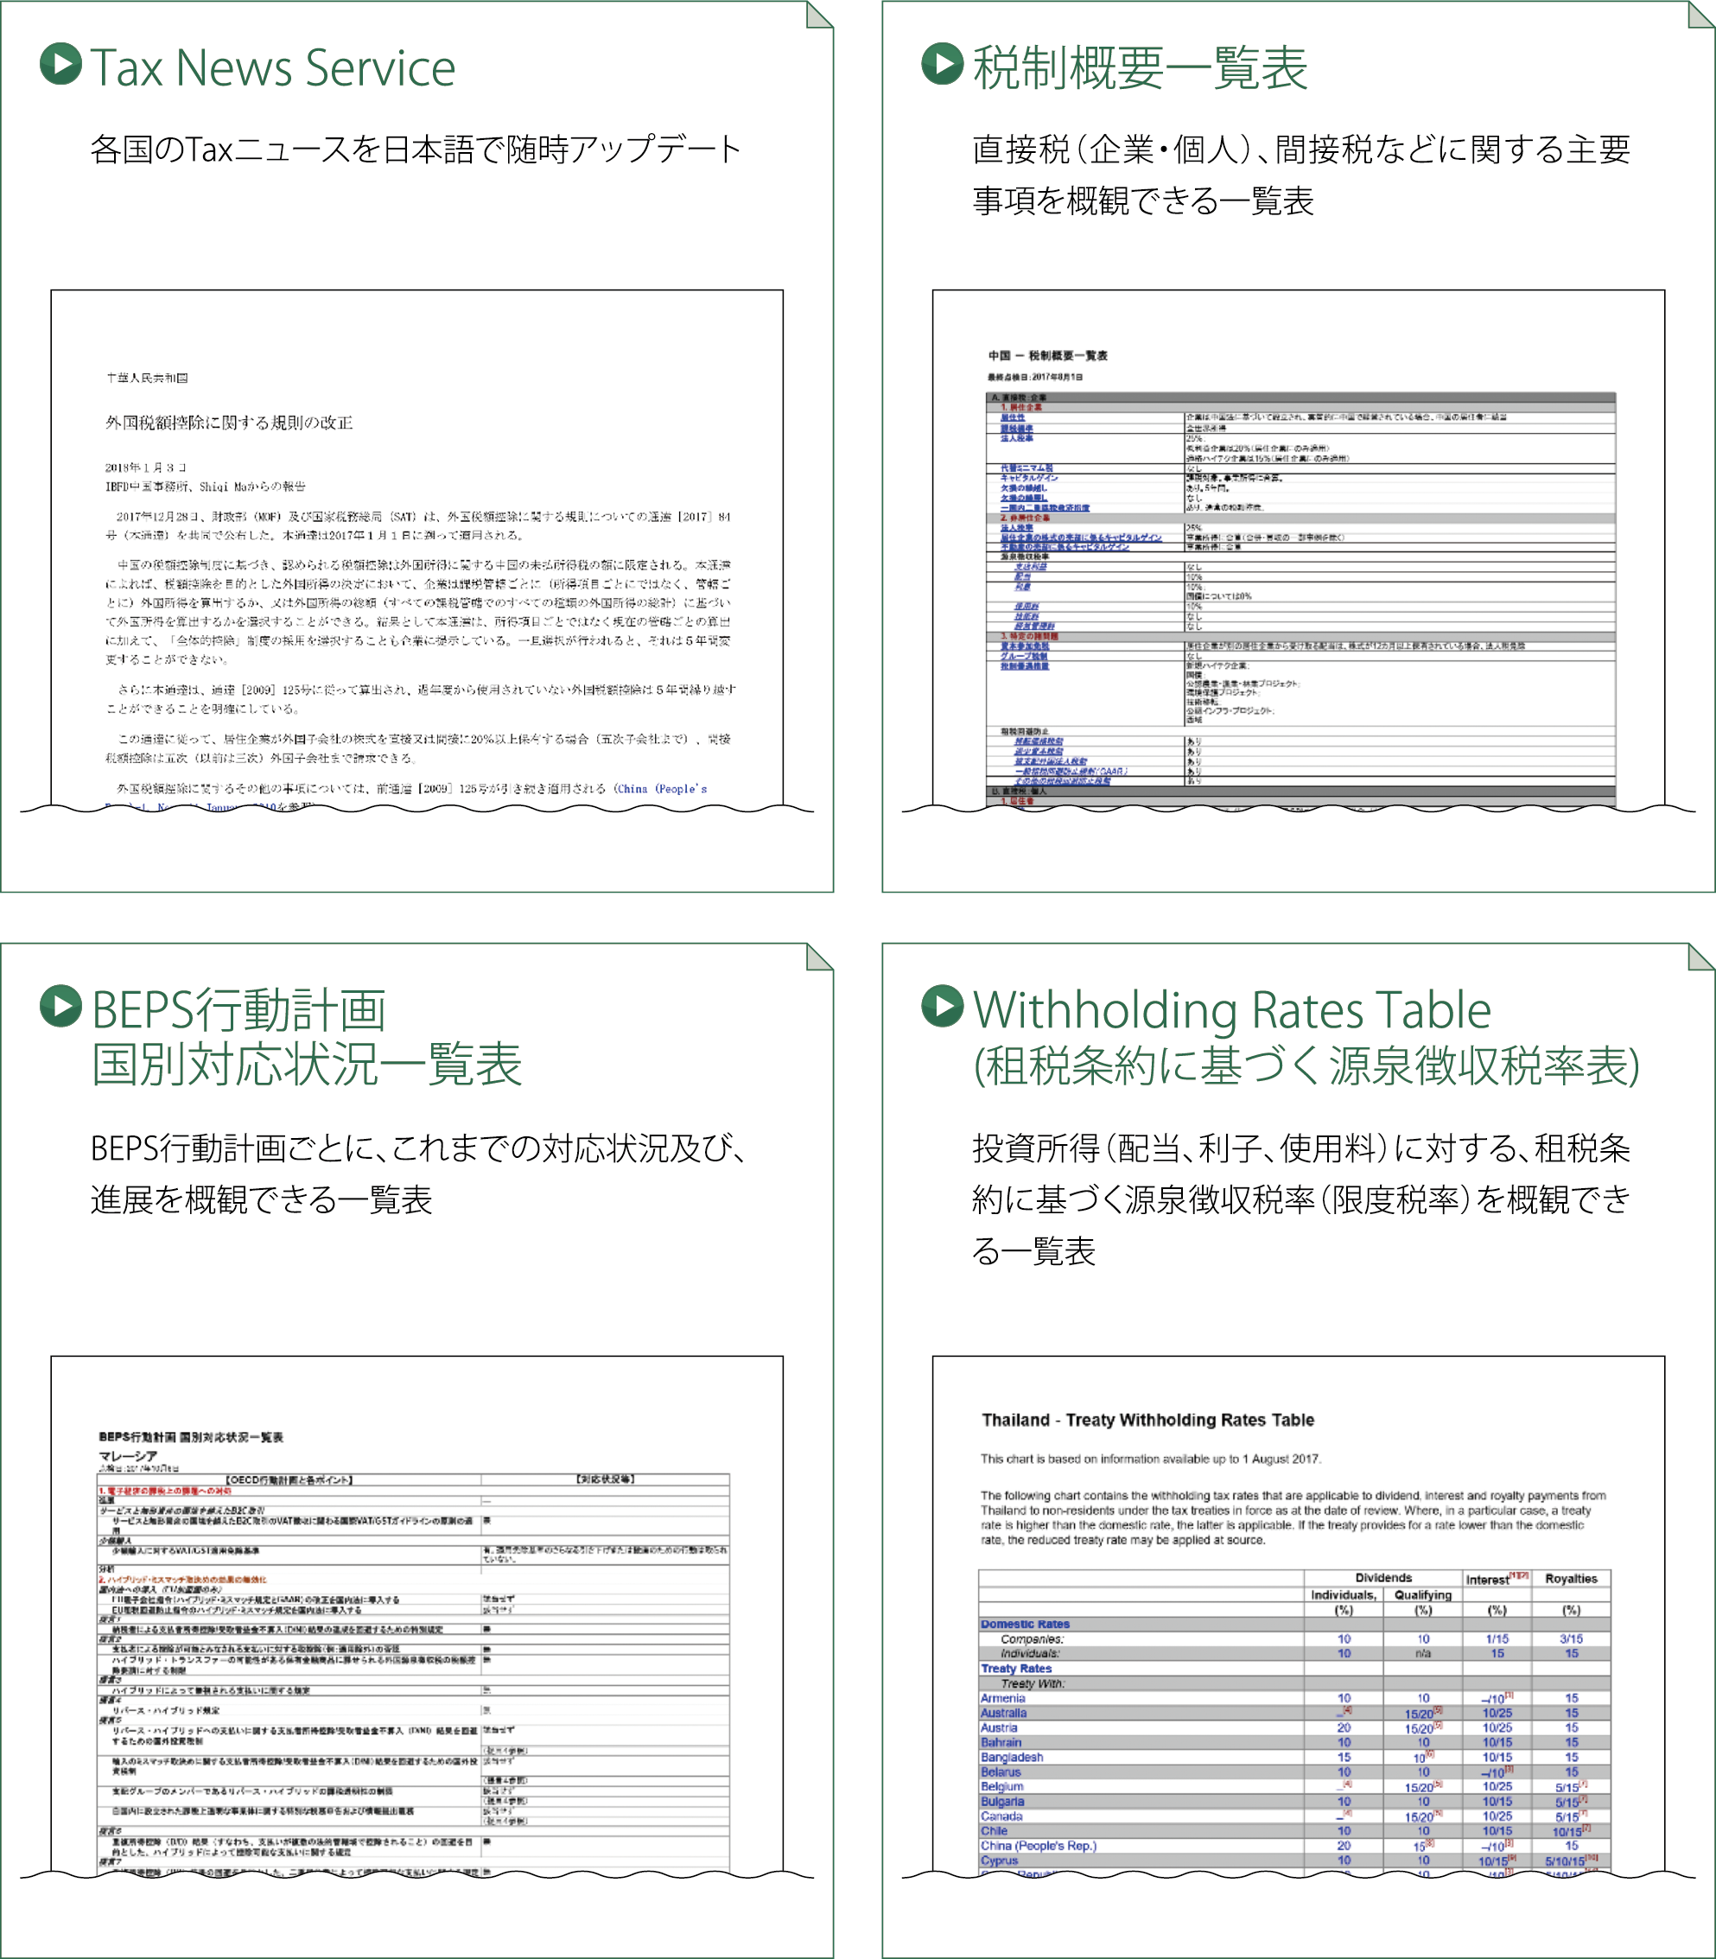Click the play icon beside Tax News Service
The width and height of the screenshot is (1716, 1959).
click(61, 63)
